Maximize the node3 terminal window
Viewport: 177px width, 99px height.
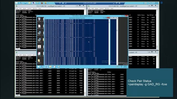(152, 5)
